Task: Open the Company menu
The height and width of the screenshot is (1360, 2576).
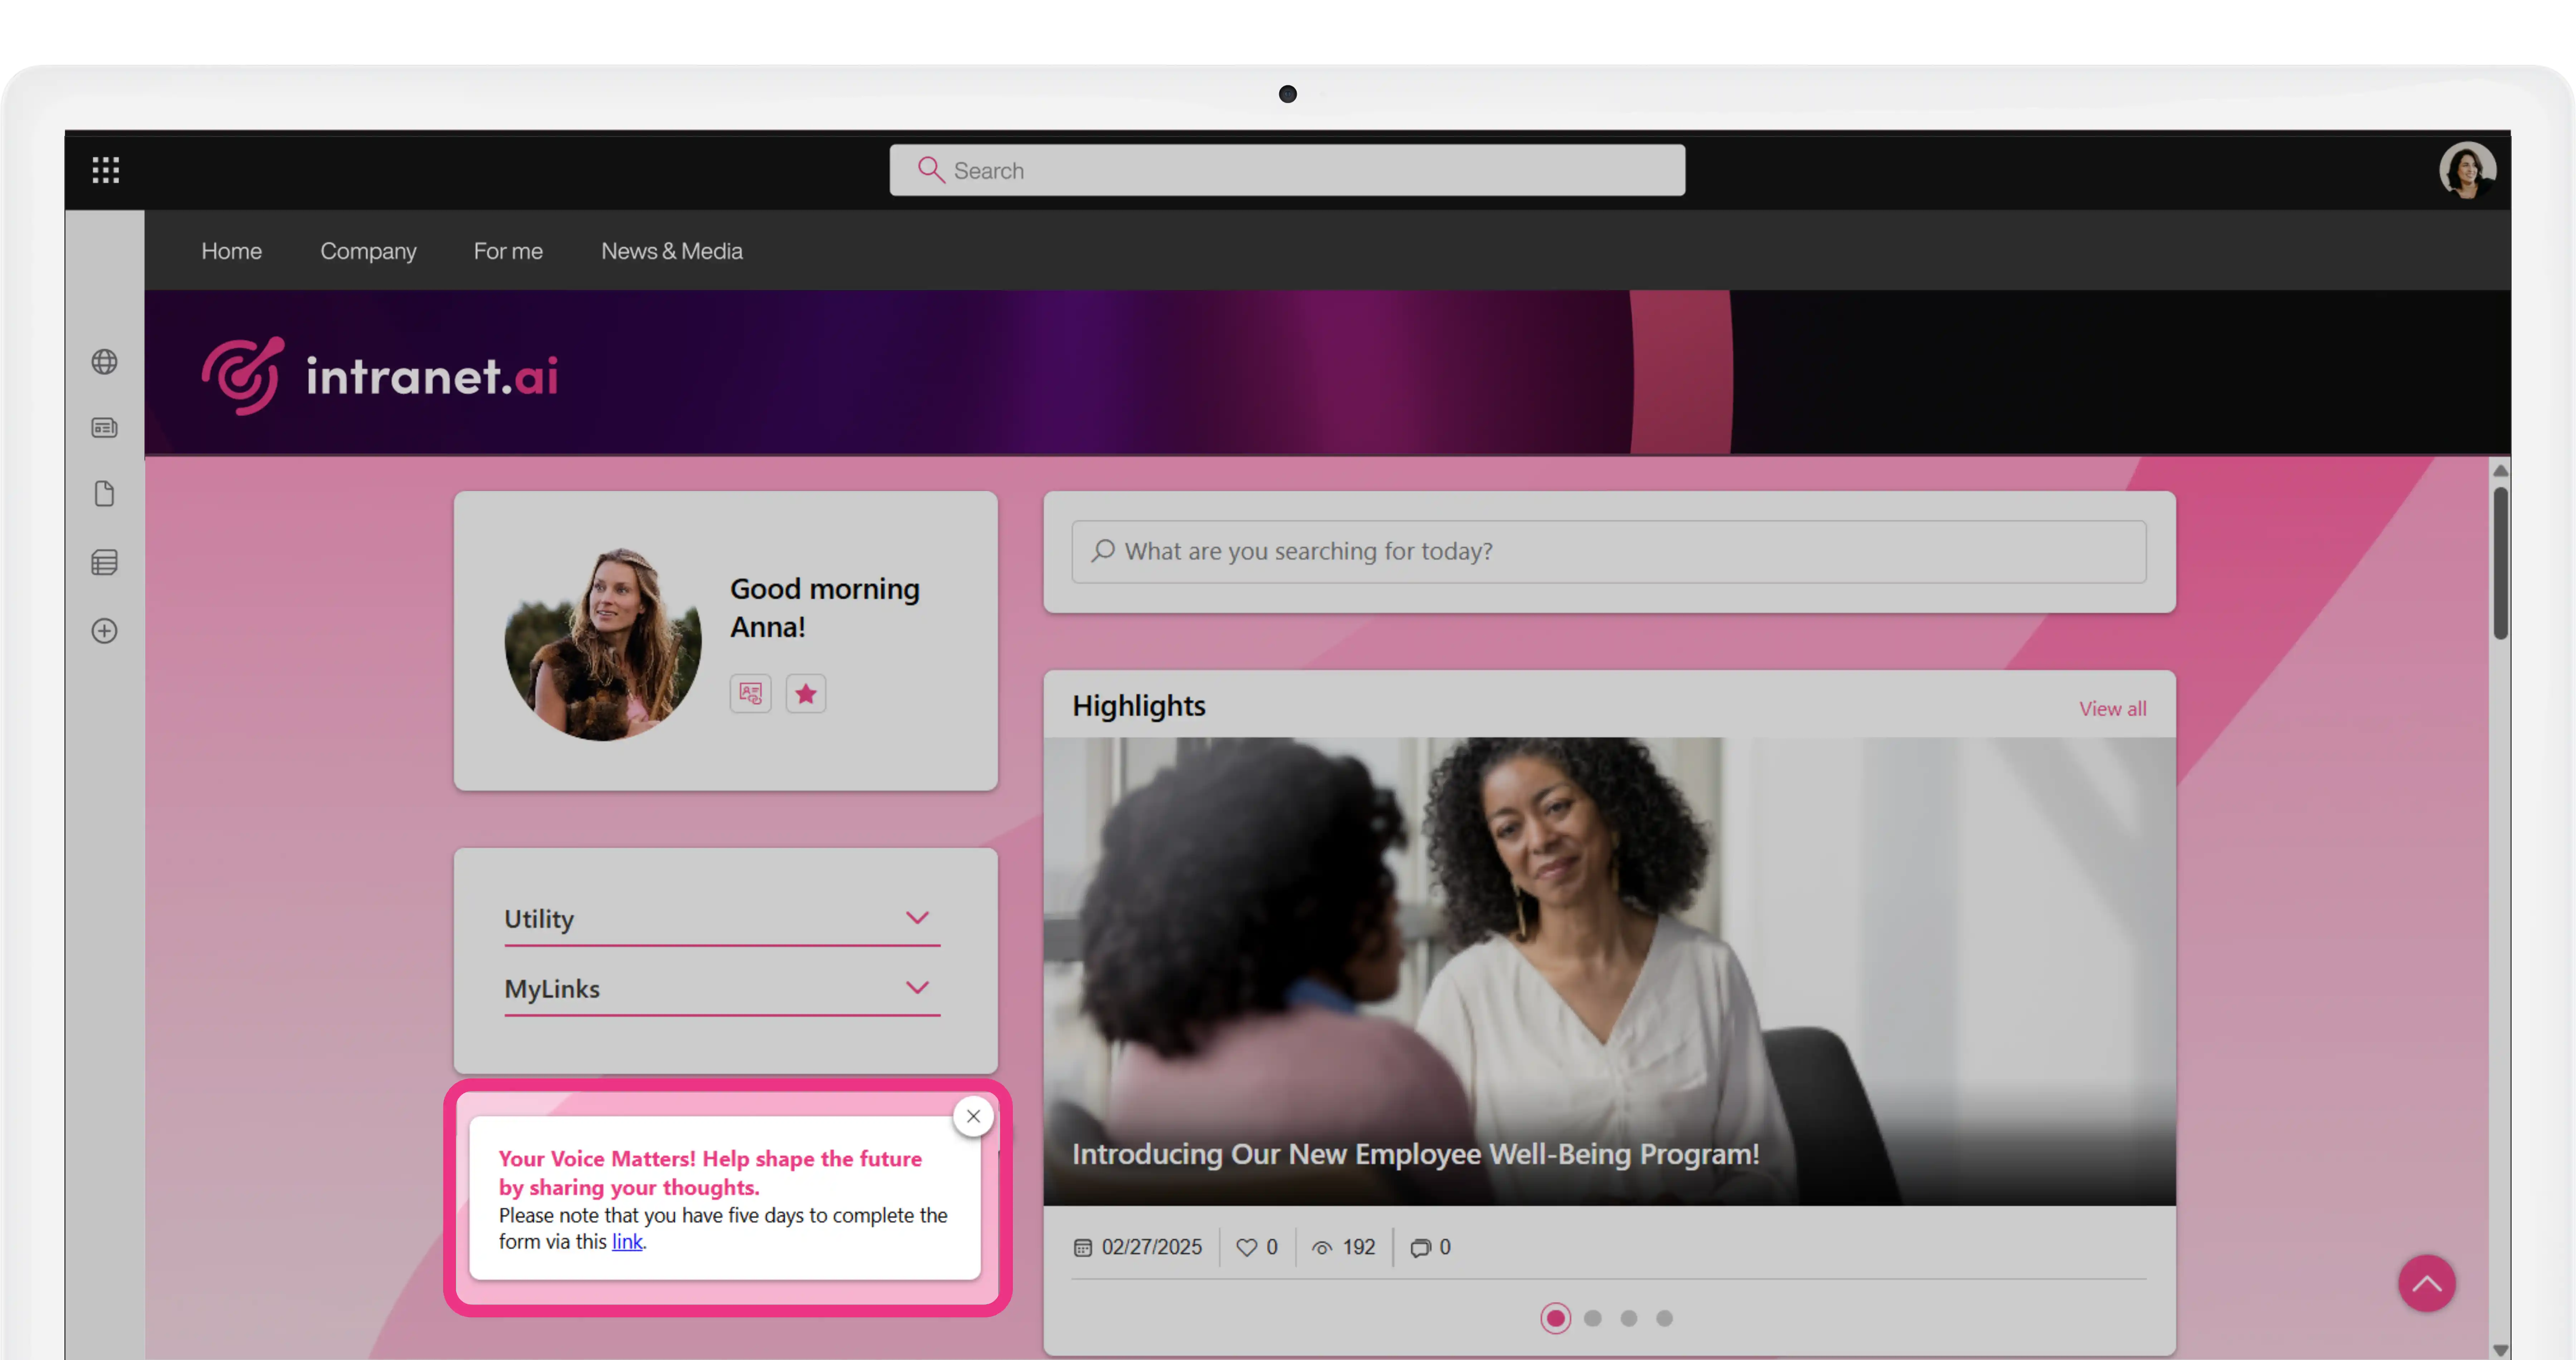Action: coord(368,251)
